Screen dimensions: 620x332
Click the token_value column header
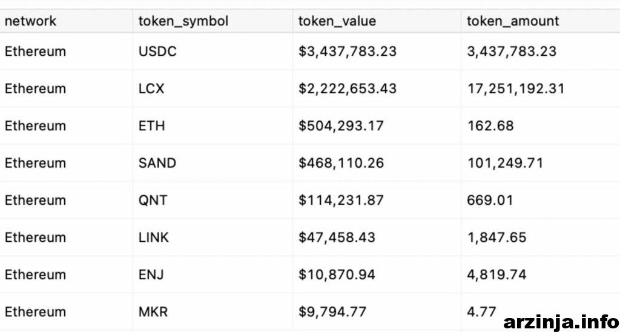coord(377,21)
